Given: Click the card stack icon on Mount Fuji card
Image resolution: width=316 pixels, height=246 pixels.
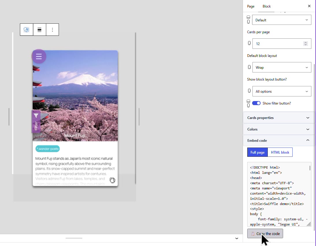Looking at the screenshot, I should [x=112, y=180].
